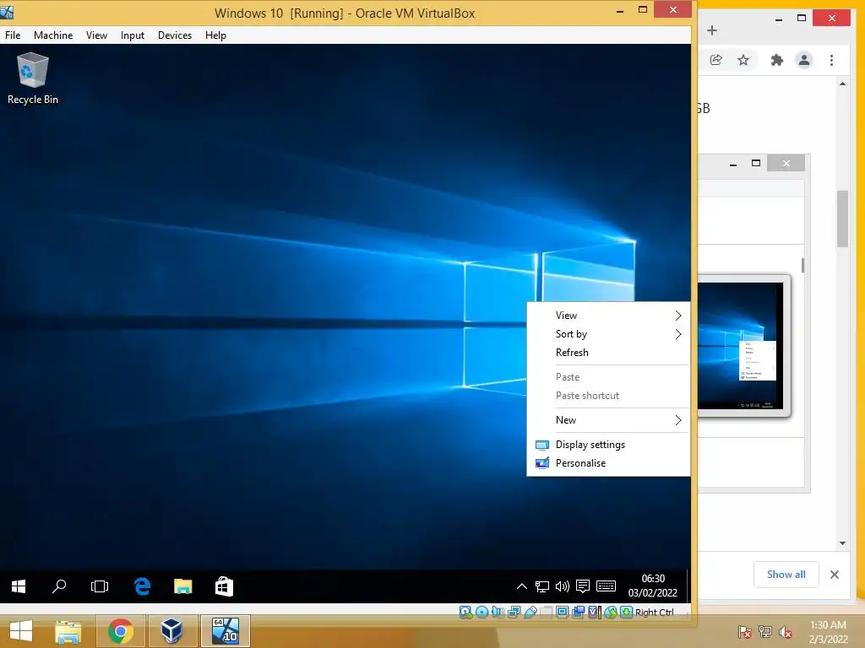The width and height of the screenshot is (865, 648).
Task: Launch Microsoft Edge from the guest taskbar
Action: 142,586
